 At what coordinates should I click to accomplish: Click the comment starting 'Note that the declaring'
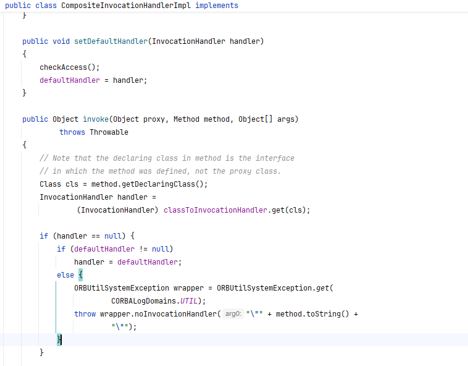(167, 158)
